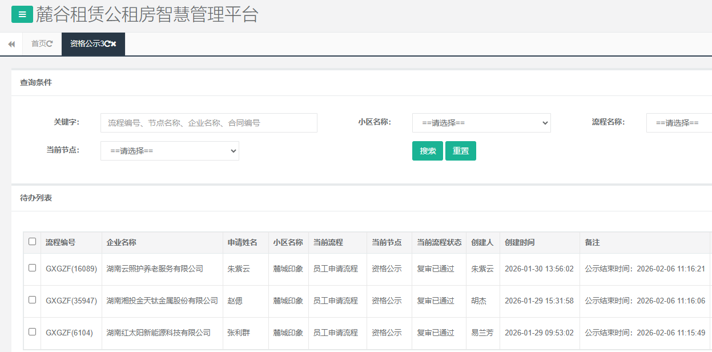Click the company 湖南湘投金天钛金属股份有限公司
The image size is (712, 352).
tap(163, 301)
